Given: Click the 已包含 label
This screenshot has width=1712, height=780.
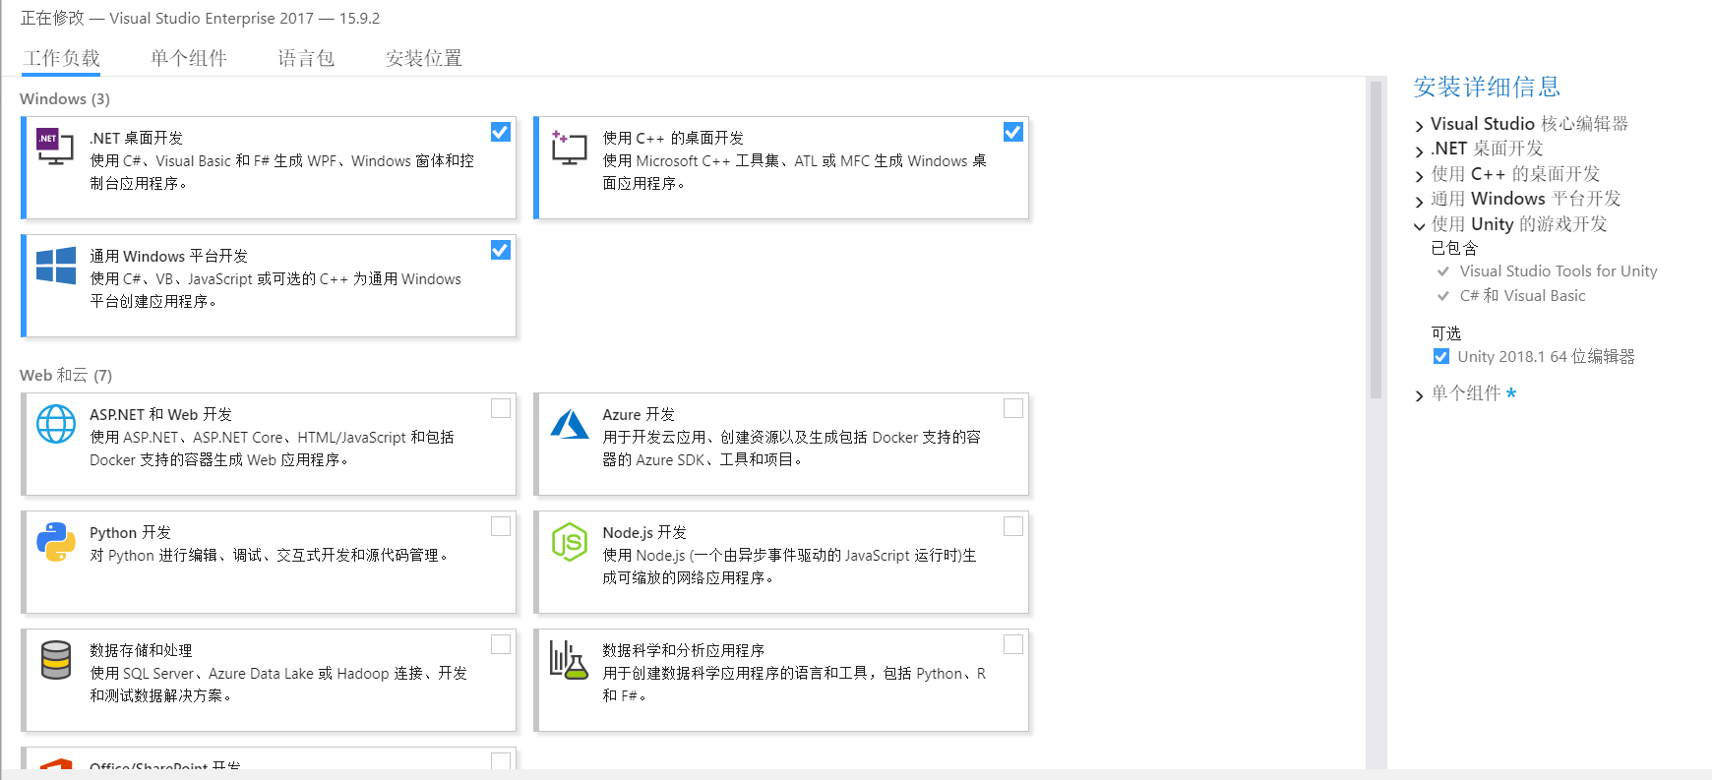Looking at the screenshot, I should pos(1454,248).
